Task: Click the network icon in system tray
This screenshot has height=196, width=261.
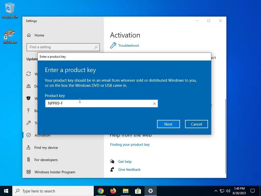Action: (x=222, y=191)
